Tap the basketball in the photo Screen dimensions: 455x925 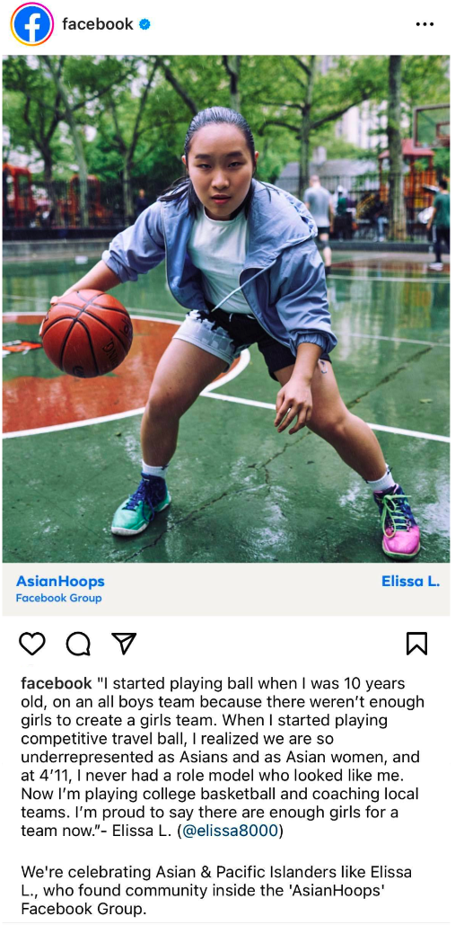click(86, 334)
